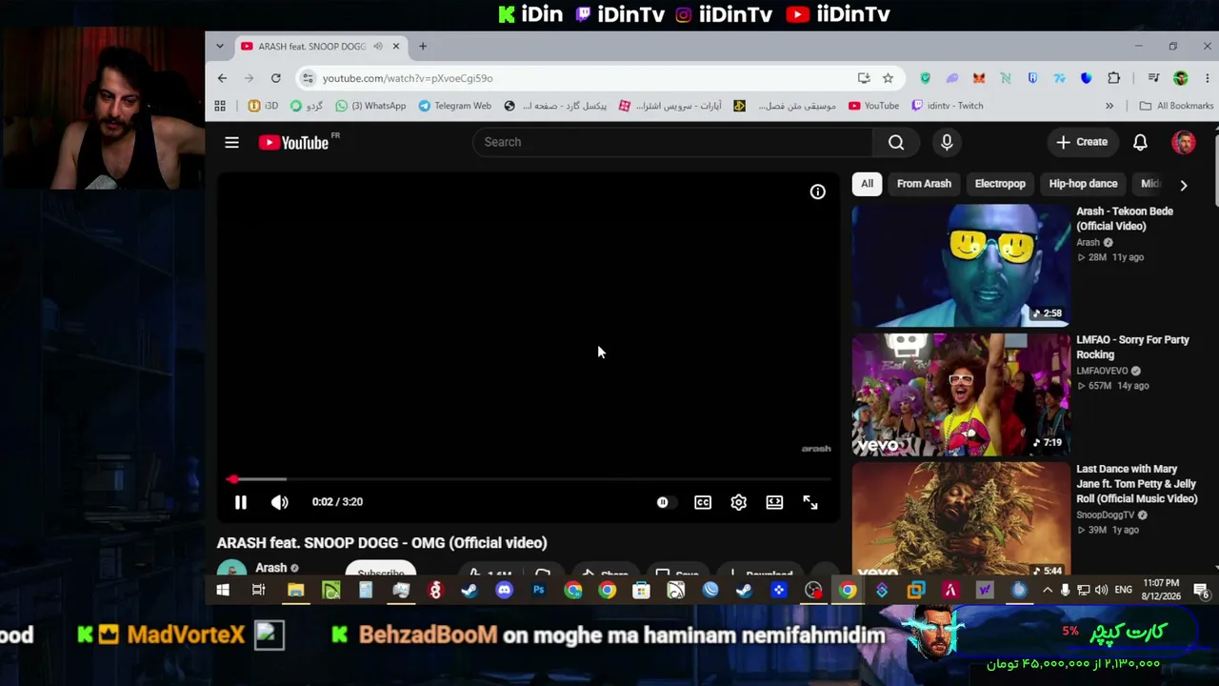Open Last Dance with Mary Jane thumbnail
This screenshot has height=686, width=1219.
pos(961,520)
